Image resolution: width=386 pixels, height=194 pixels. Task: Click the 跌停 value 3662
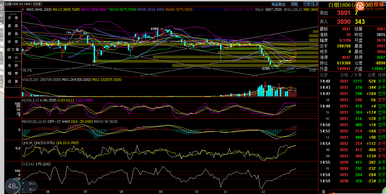coord(381,57)
